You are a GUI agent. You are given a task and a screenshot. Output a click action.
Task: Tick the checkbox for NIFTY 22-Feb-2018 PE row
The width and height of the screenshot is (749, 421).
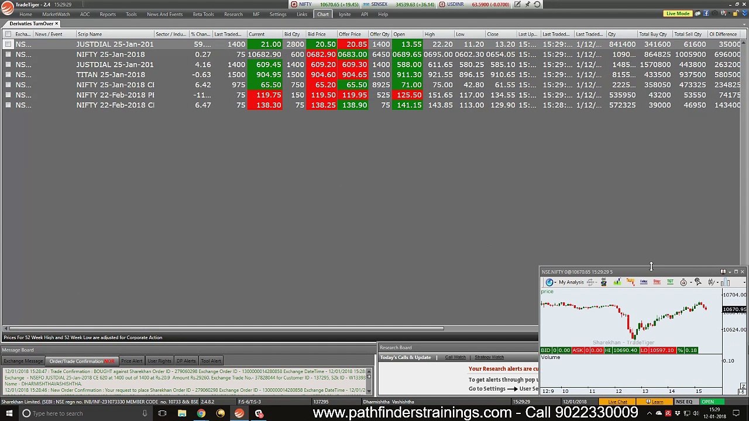(x=8, y=95)
